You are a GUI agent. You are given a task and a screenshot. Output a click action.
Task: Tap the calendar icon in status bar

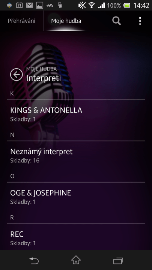tap(19, 5)
